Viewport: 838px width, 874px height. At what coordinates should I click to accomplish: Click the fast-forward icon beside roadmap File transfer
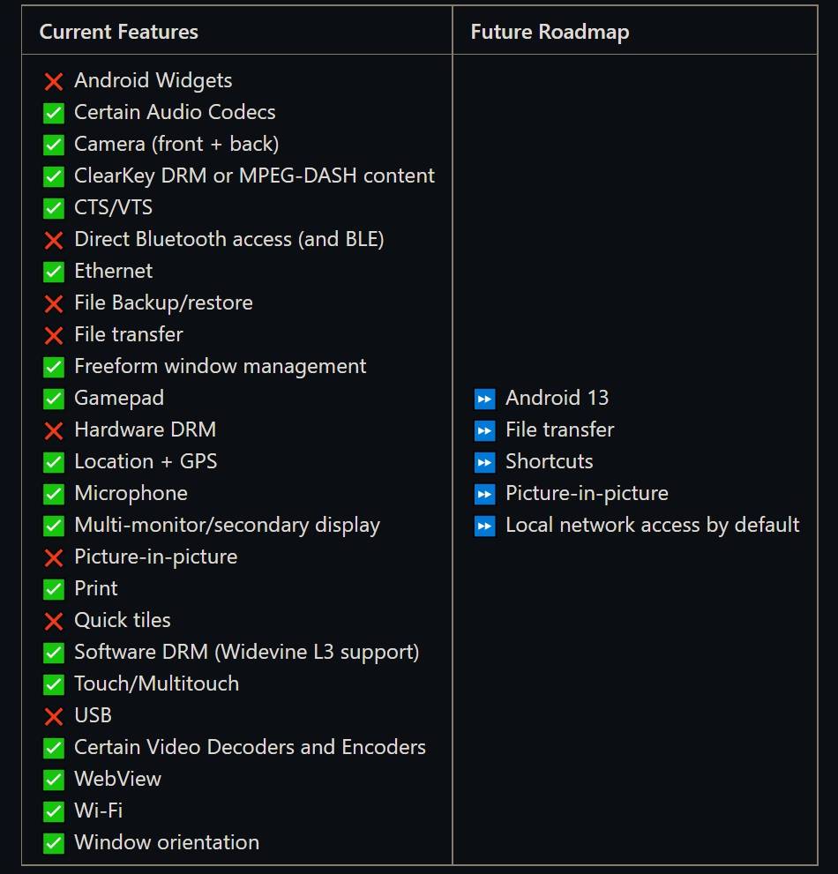click(x=484, y=430)
